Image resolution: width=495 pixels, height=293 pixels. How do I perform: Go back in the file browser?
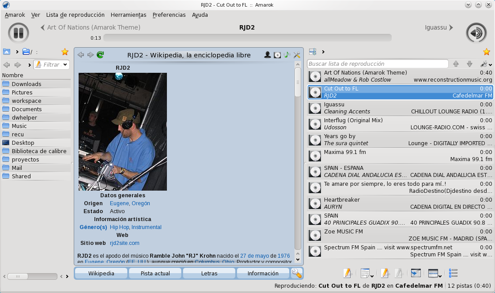(7, 65)
